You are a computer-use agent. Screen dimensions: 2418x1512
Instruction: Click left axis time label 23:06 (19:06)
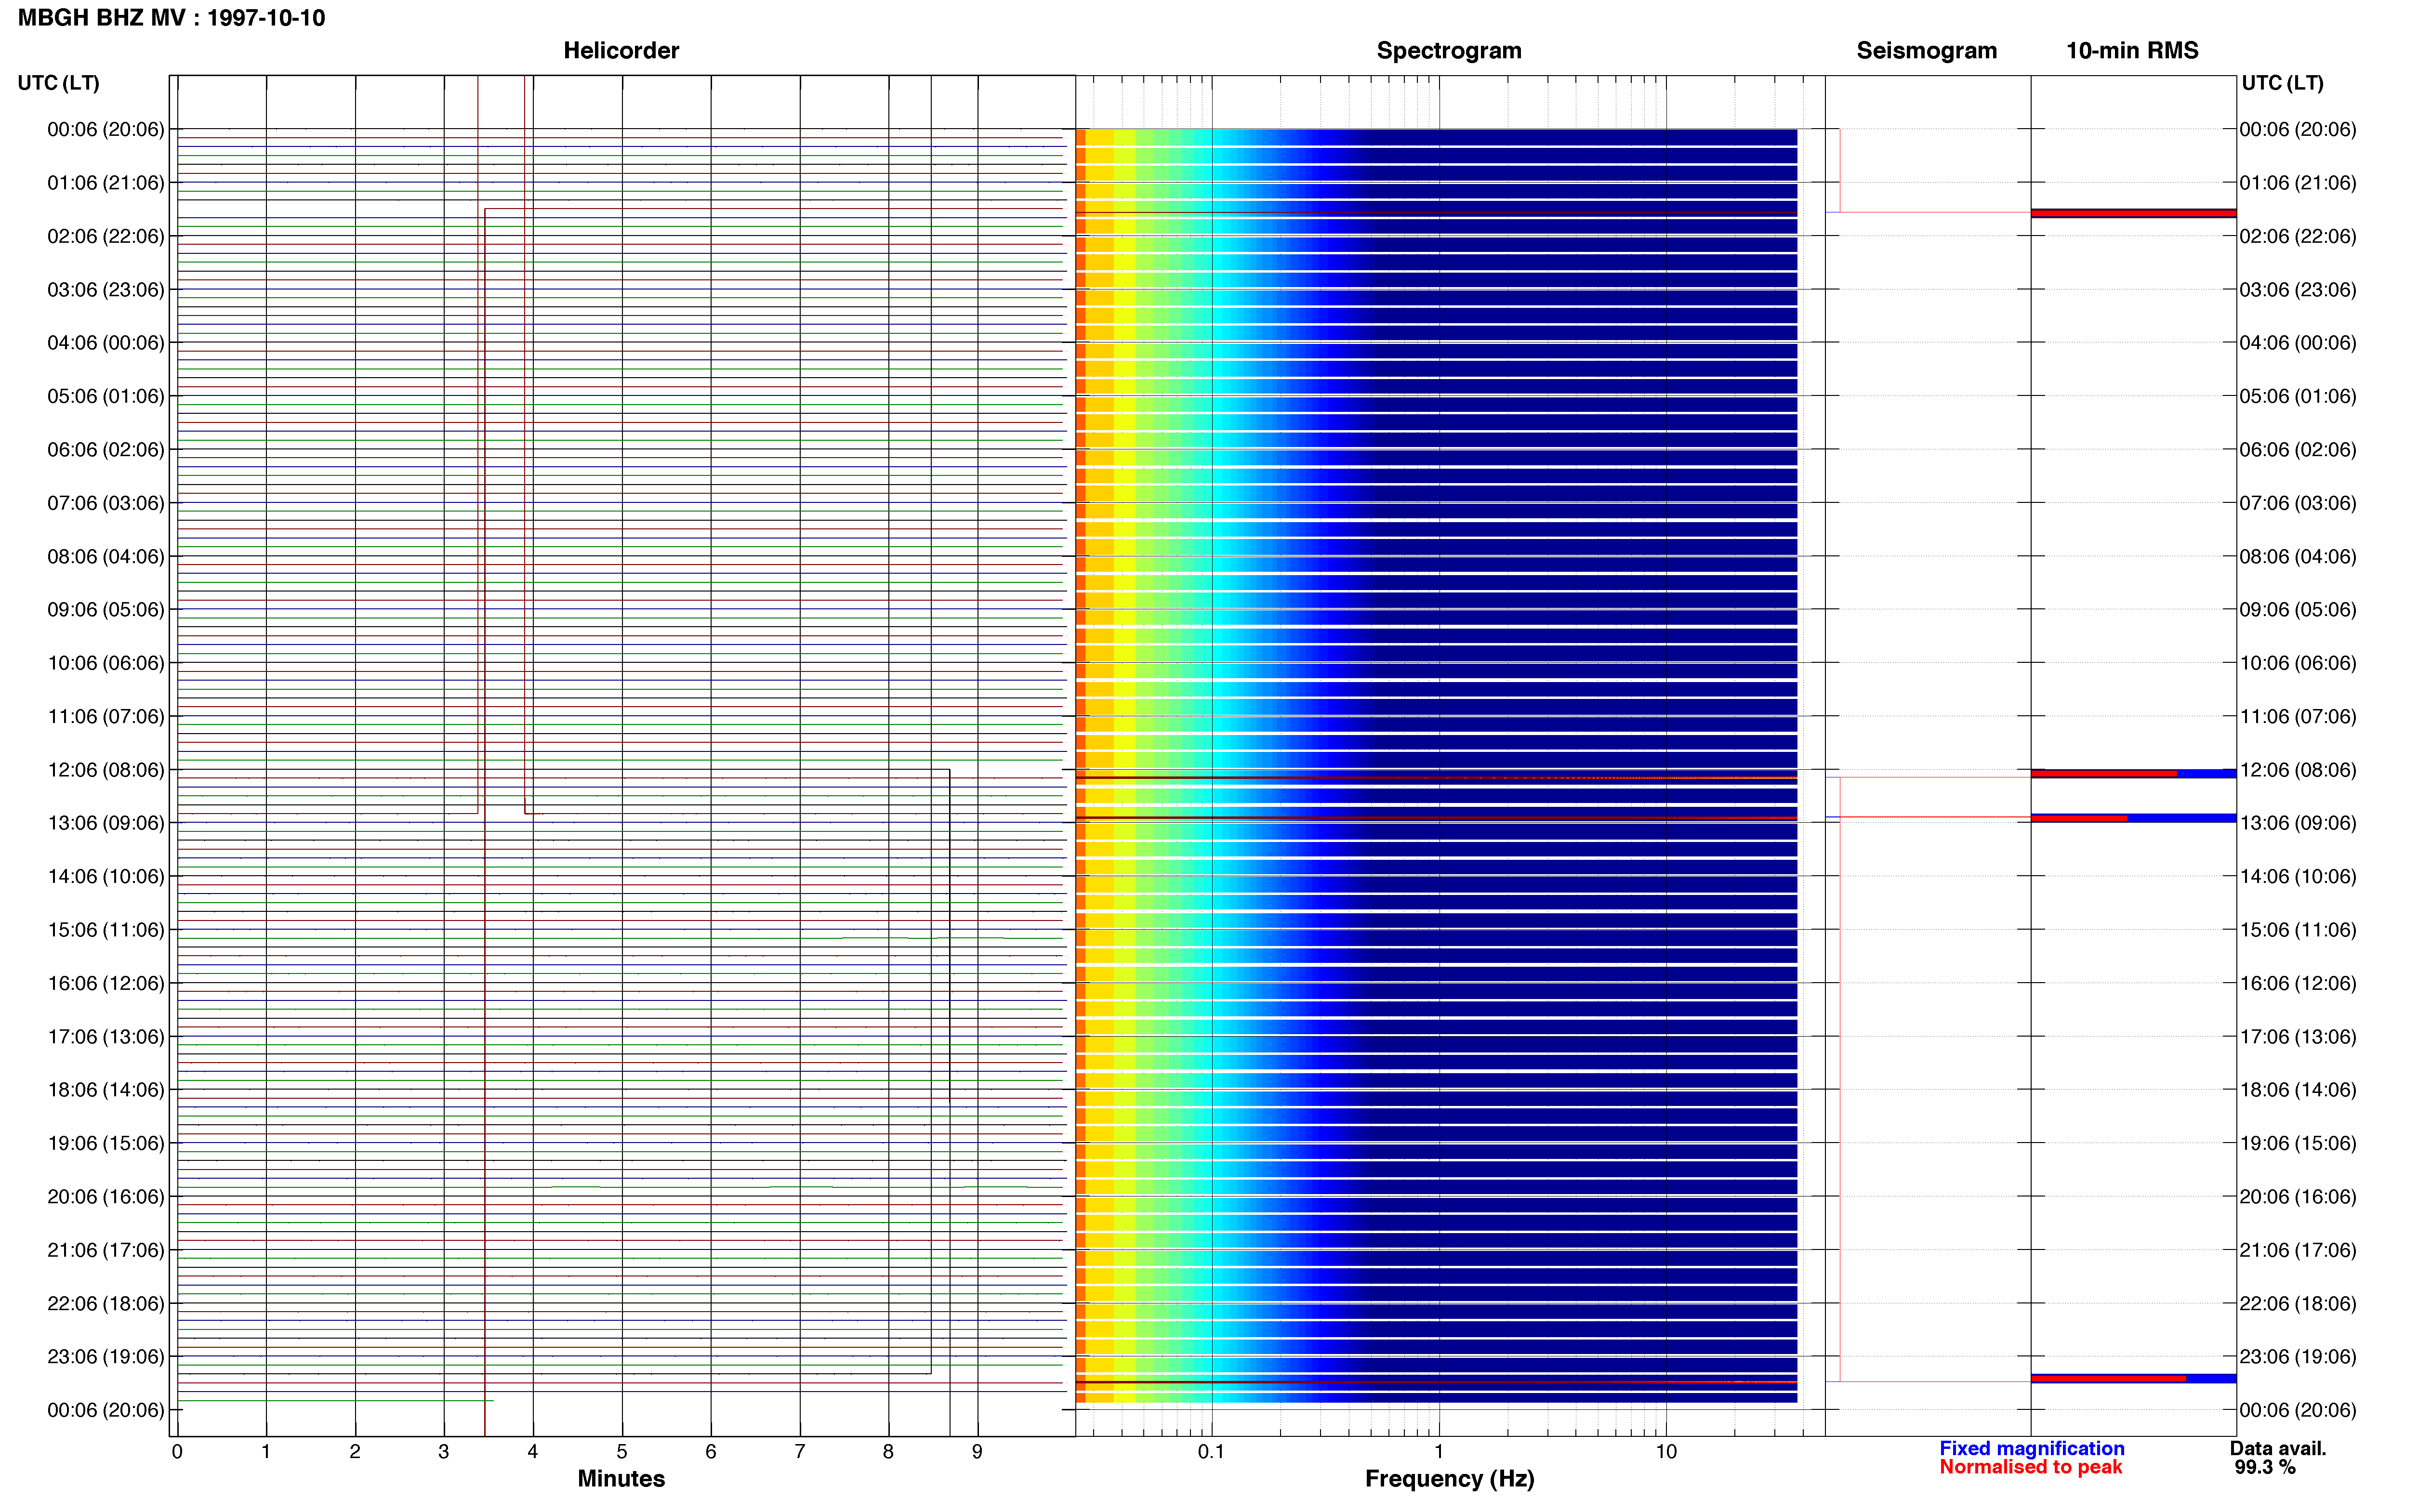pyautogui.click(x=106, y=1357)
